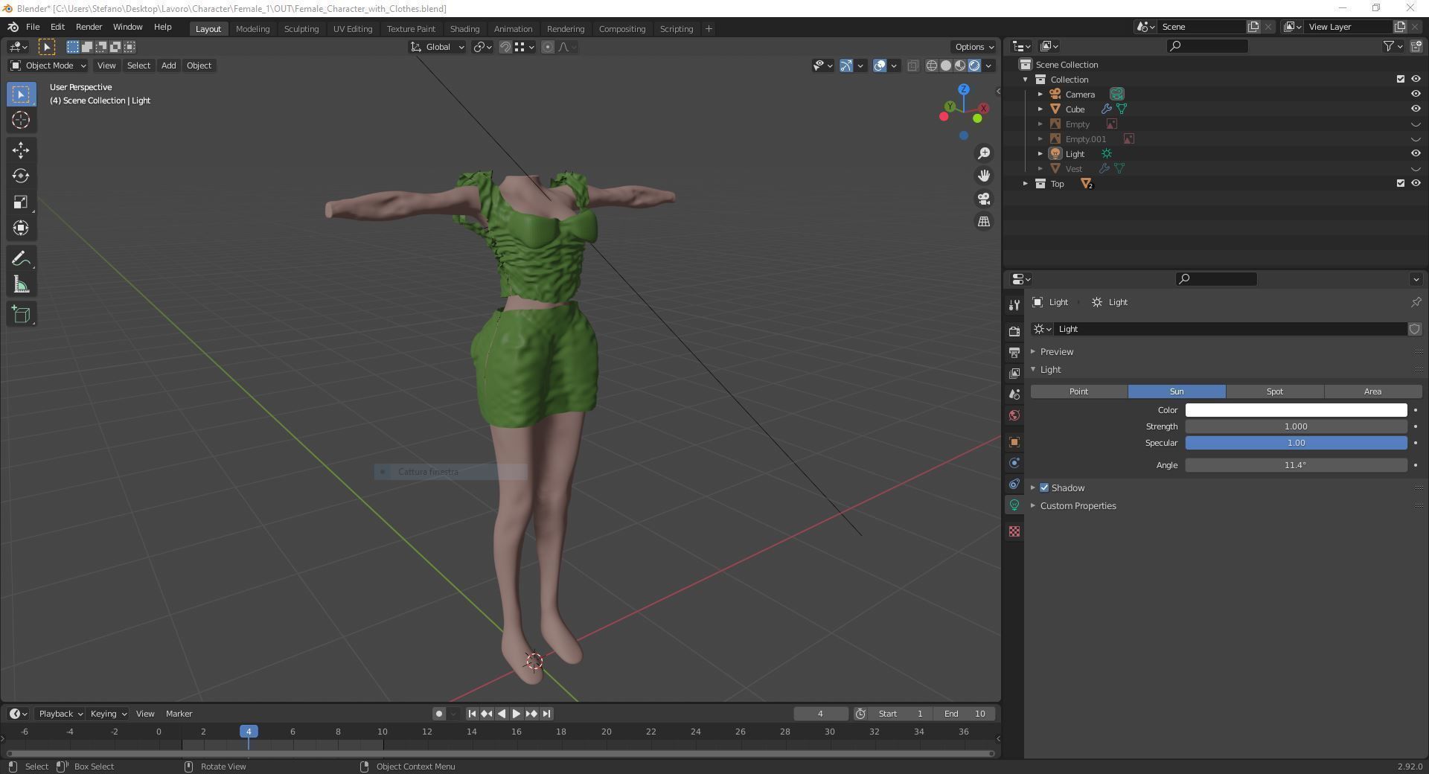This screenshot has width=1429, height=774.
Task: Select the Move tool in toolbar
Action: click(x=21, y=150)
